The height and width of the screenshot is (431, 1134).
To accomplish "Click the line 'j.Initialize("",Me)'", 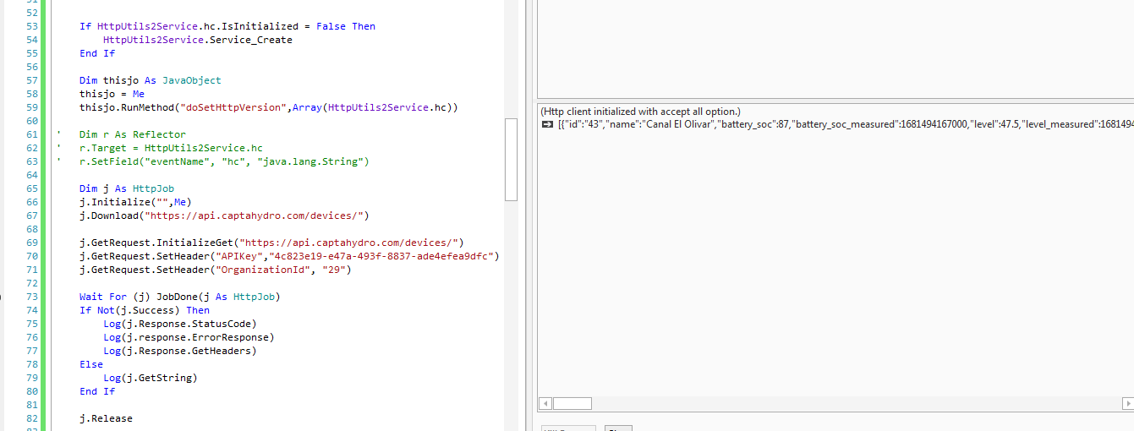I will click(135, 202).
